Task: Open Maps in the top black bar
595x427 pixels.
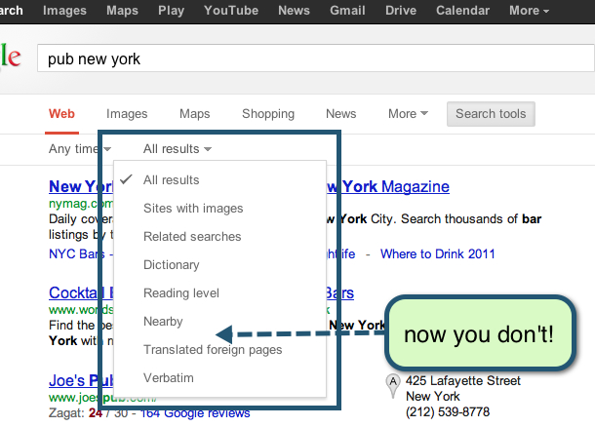Action: (122, 11)
